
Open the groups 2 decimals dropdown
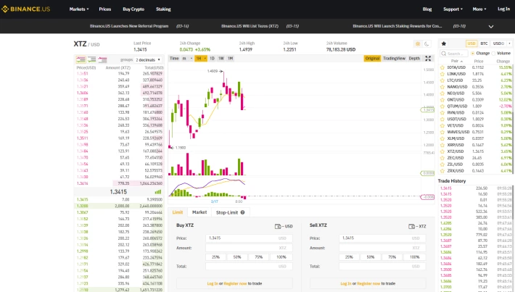click(148, 59)
